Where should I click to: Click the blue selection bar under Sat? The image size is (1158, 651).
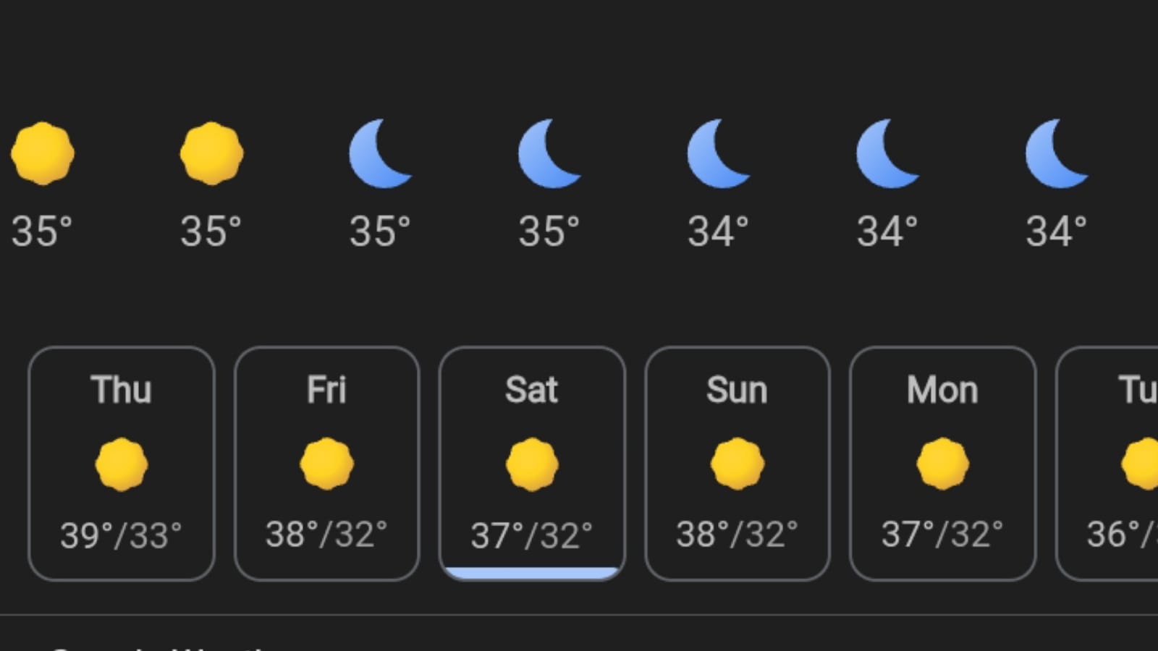(x=532, y=574)
